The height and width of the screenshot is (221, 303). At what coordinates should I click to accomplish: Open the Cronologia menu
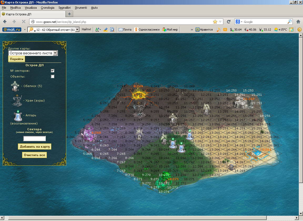click(x=48, y=8)
